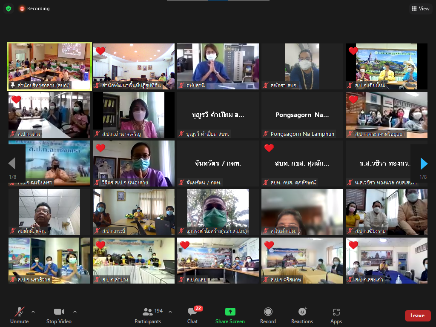Screen dimensions: 436x327
Task: Go to the next page of gallery
Action: (x=424, y=163)
